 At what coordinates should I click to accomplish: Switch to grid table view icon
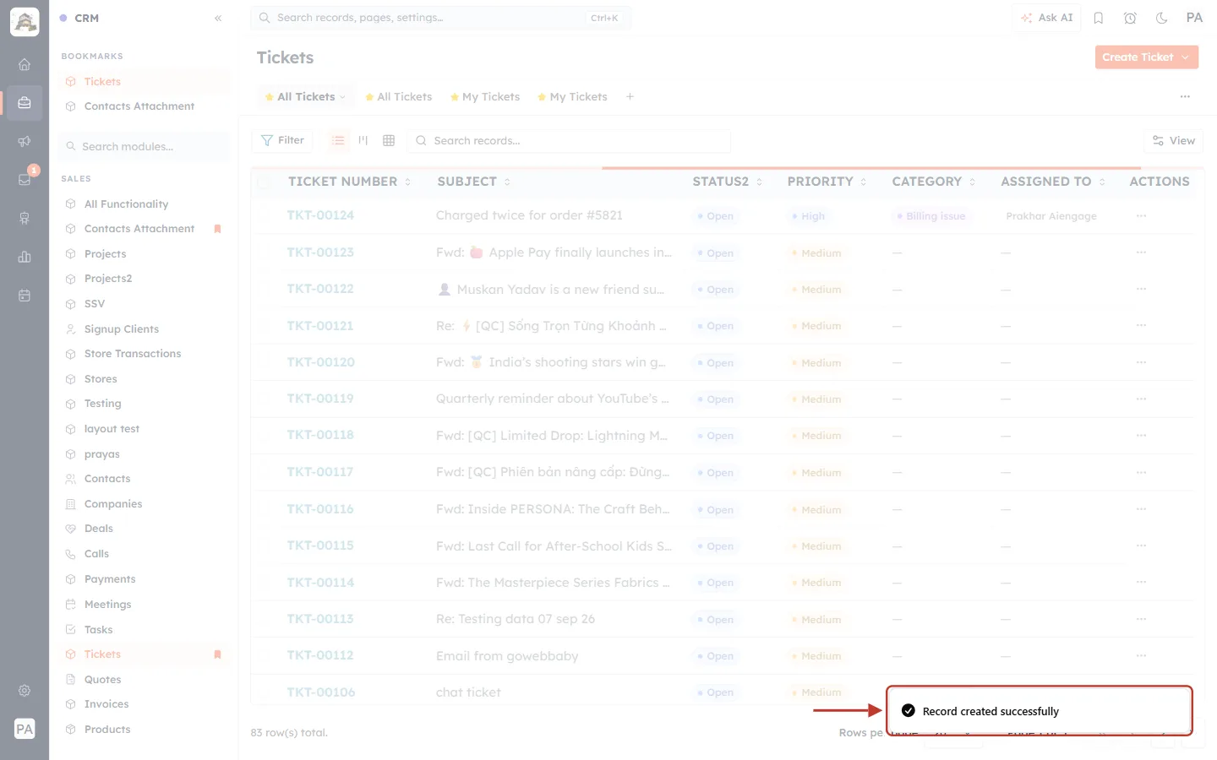click(389, 140)
